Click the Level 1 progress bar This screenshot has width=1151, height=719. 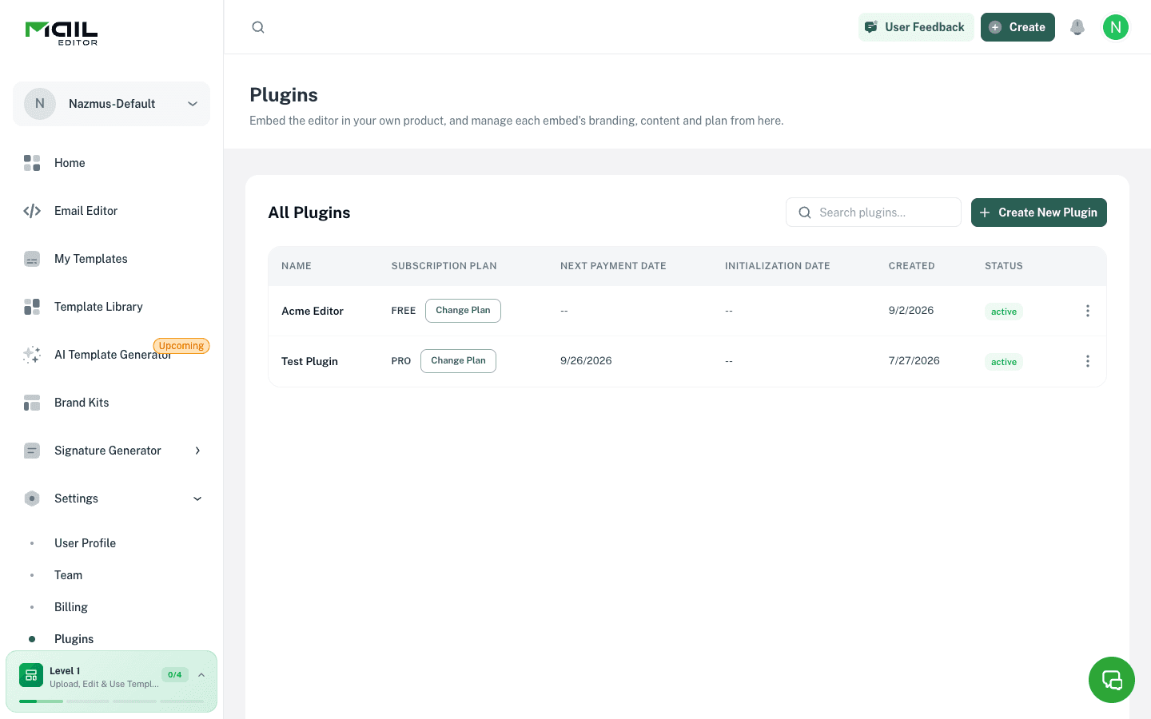111,701
